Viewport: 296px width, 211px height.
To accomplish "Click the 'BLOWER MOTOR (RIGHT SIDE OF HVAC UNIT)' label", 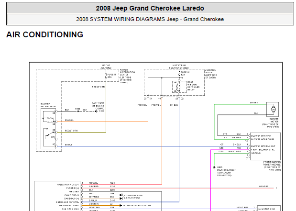I will click(270, 123).
